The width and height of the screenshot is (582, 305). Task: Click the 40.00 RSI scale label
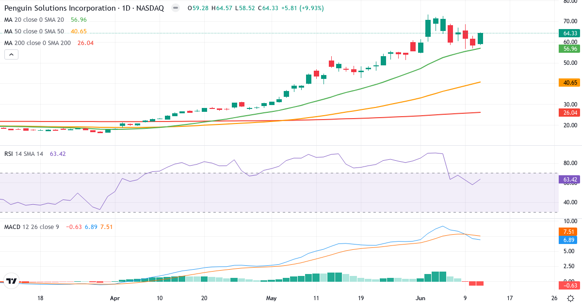[x=569, y=202]
